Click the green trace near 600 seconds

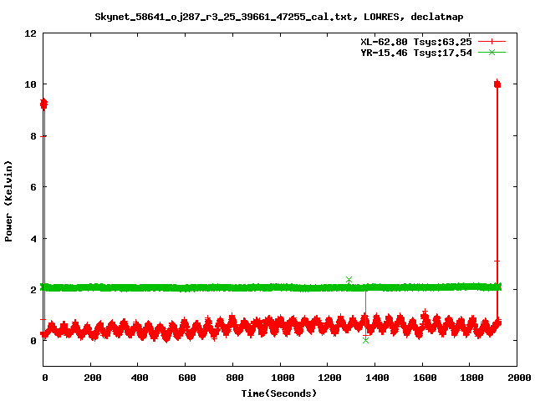(186, 287)
